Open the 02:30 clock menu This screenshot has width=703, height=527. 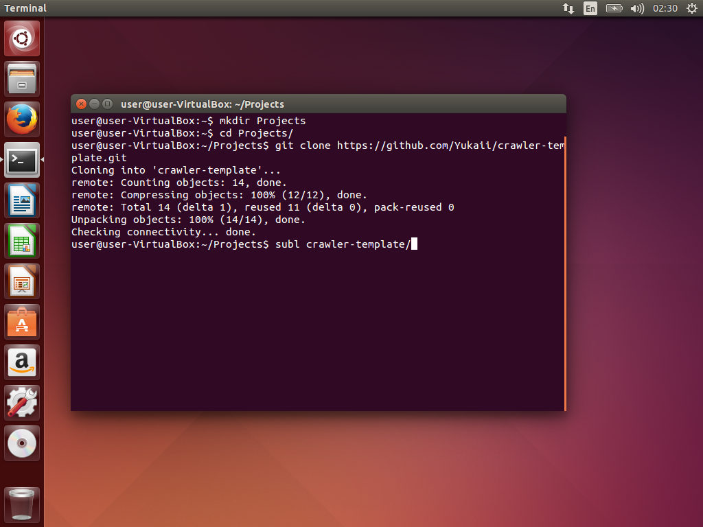click(x=665, y=8)
